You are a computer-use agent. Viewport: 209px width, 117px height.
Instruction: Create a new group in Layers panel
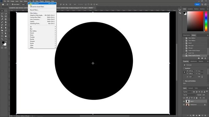pos(200,116)
